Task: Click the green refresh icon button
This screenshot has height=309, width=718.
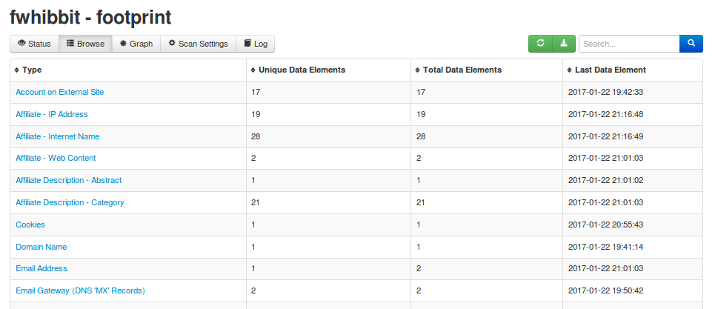Action: click(540, 44)
